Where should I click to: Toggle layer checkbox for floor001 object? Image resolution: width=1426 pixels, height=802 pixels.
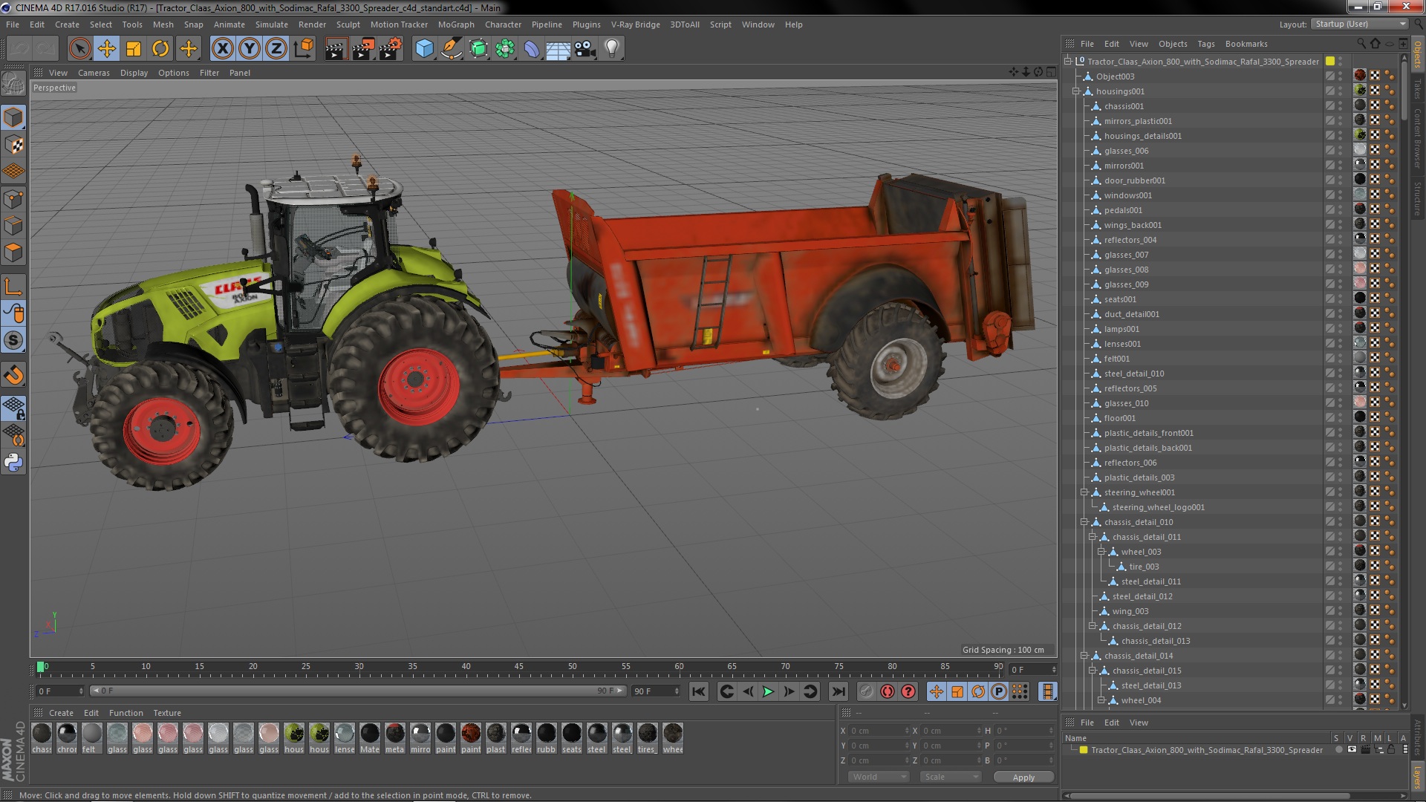(x=1330, y=418)
